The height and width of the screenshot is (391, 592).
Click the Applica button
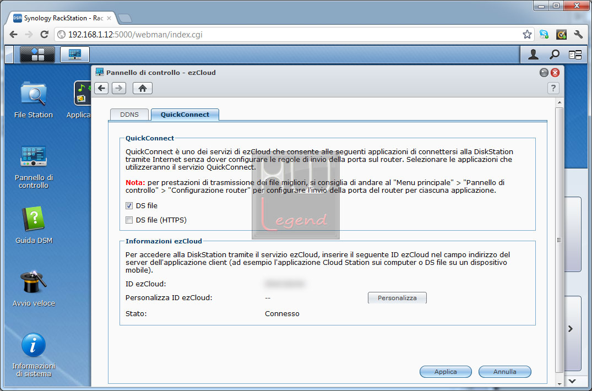coord(446,372)
